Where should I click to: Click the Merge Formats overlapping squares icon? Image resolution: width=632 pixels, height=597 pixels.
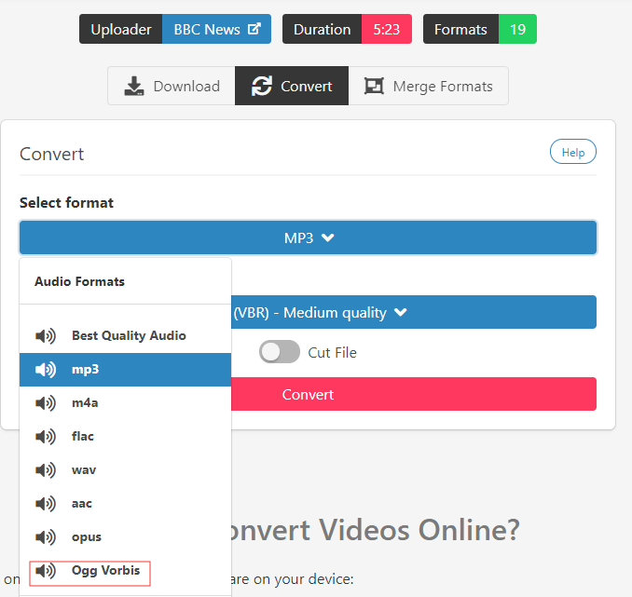pyautogui.click(x=374, y=87)
